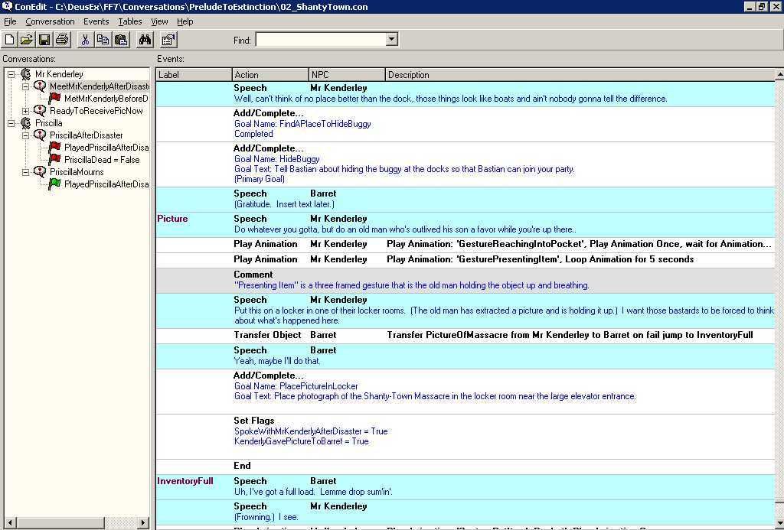784x530 pixels.
Task: Click the Action column header
Action: (x=270, y=75)
